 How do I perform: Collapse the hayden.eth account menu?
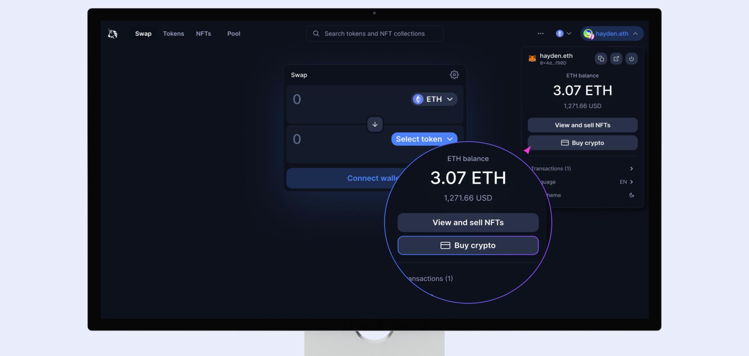(x=612, y=33)
